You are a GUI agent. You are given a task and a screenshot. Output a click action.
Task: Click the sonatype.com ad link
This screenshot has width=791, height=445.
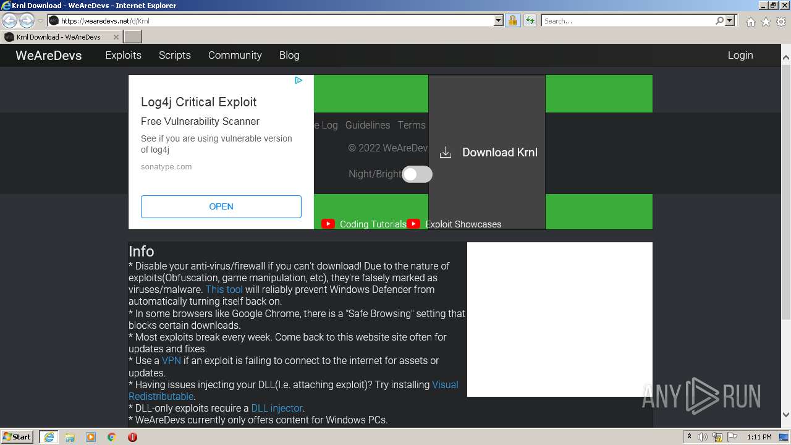pyautogui.click(x=166, y=167)
